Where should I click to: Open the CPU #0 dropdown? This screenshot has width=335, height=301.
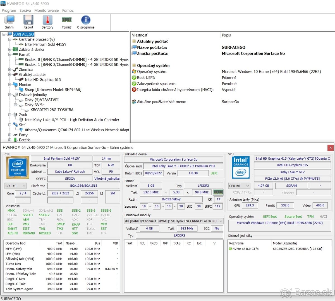click(x=16, y=186)
